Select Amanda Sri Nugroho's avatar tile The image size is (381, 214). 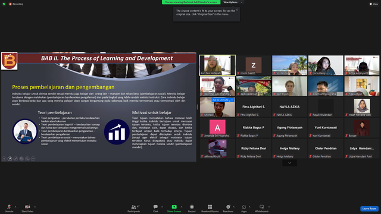(217, 128)
